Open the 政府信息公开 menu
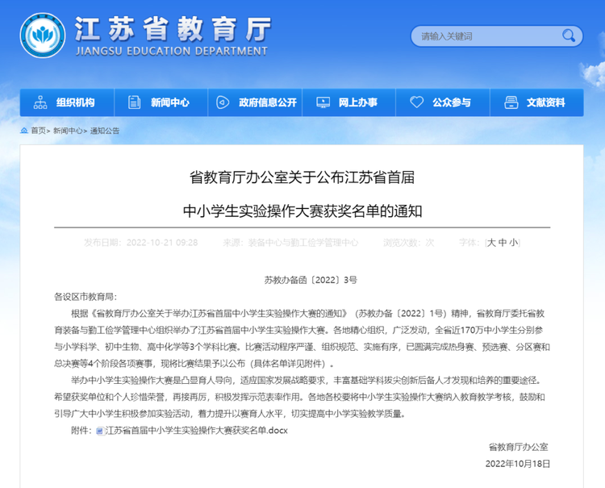This screenshot has width=605, height=488. (x=256, y=102)
